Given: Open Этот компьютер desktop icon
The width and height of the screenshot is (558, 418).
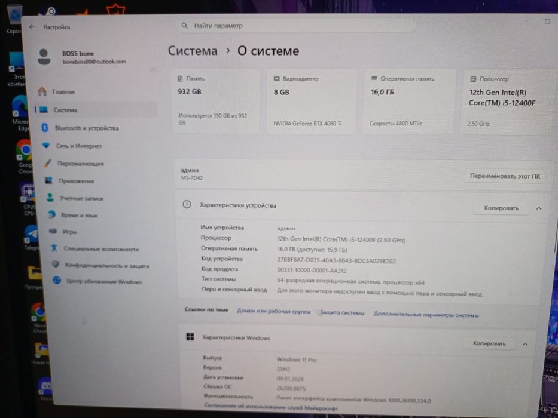Looking at the screenshot, I should click(16, 69).
